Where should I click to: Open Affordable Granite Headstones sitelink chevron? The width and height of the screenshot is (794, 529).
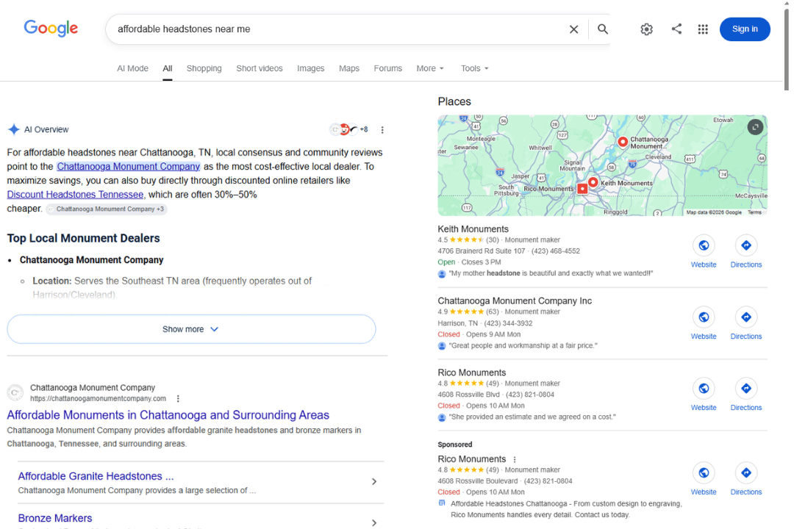[x=374, y=481]
